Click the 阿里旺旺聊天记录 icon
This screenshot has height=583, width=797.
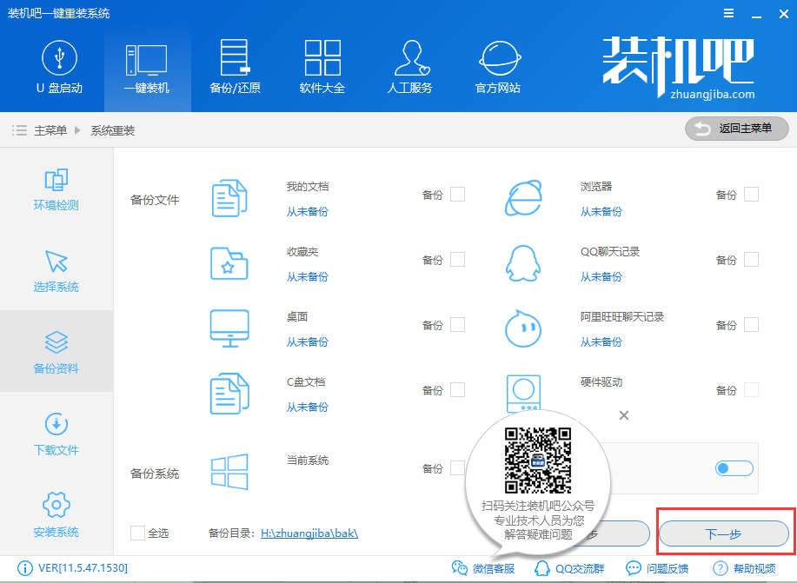[523, 328]
